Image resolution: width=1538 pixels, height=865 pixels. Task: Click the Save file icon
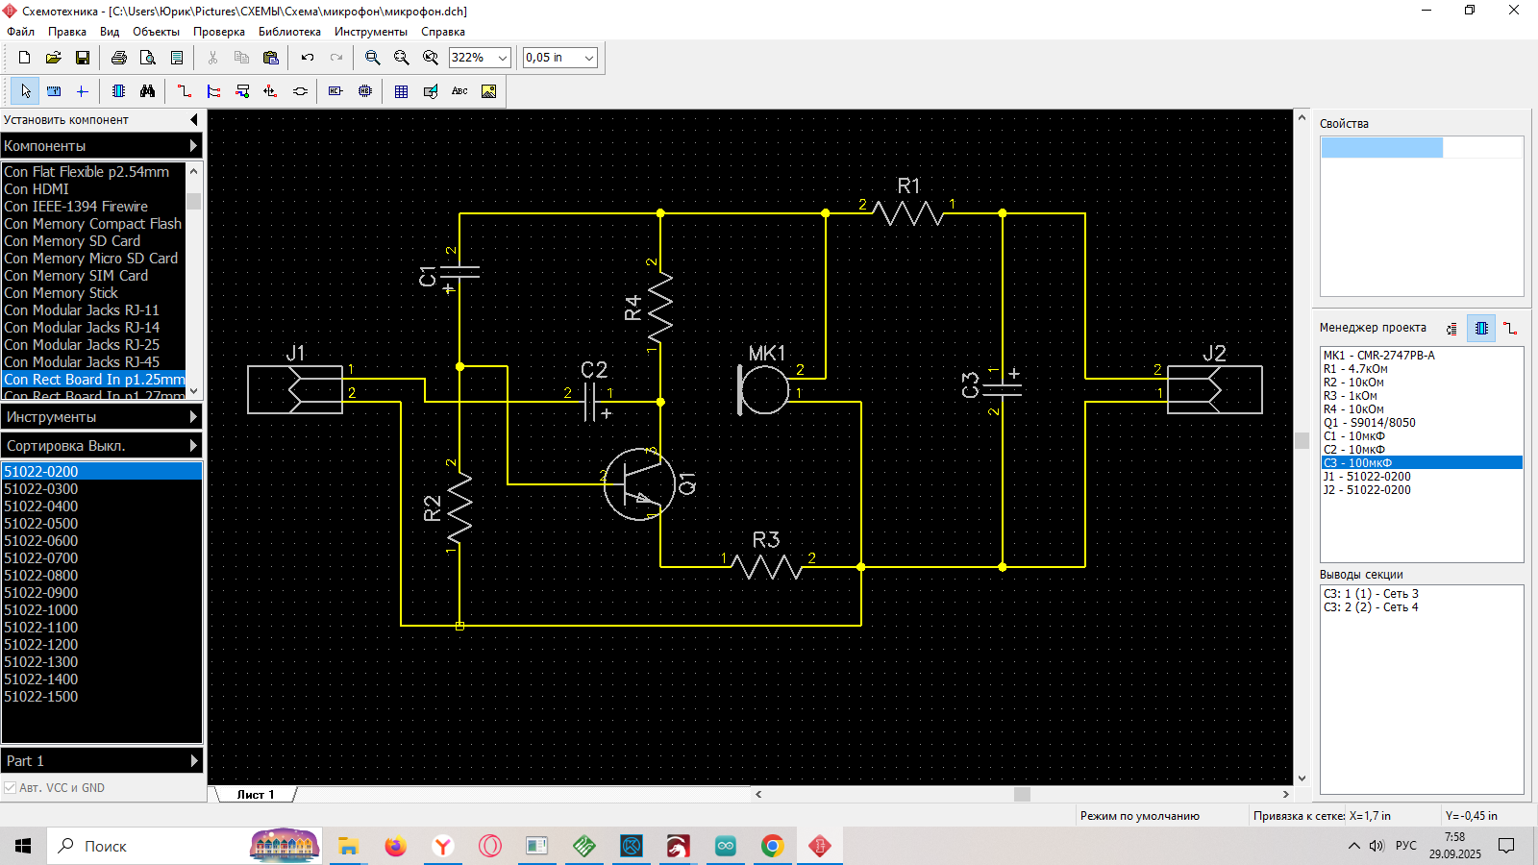point(83,58)
